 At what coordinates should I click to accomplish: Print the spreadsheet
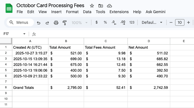coord(56,23)
